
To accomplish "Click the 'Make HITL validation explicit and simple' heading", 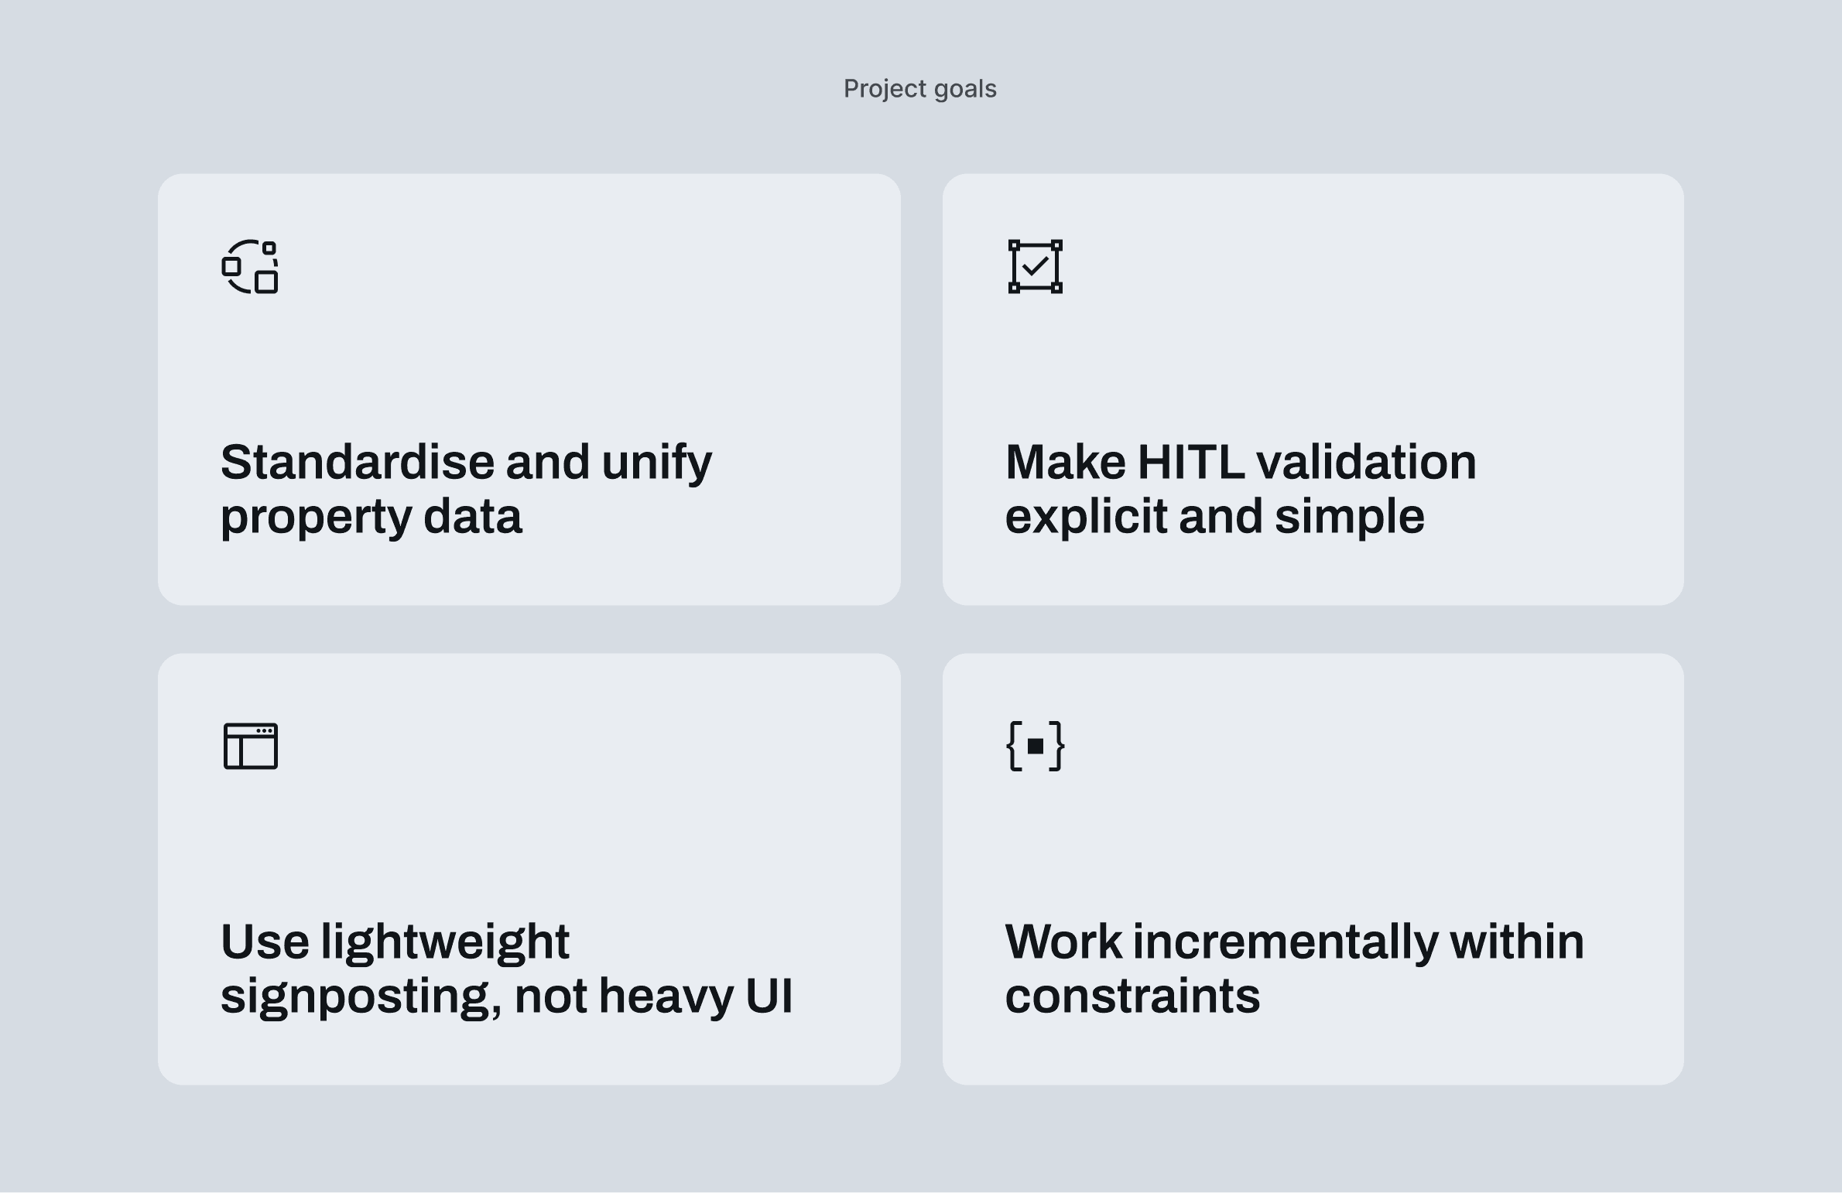I will [1240, 489].
